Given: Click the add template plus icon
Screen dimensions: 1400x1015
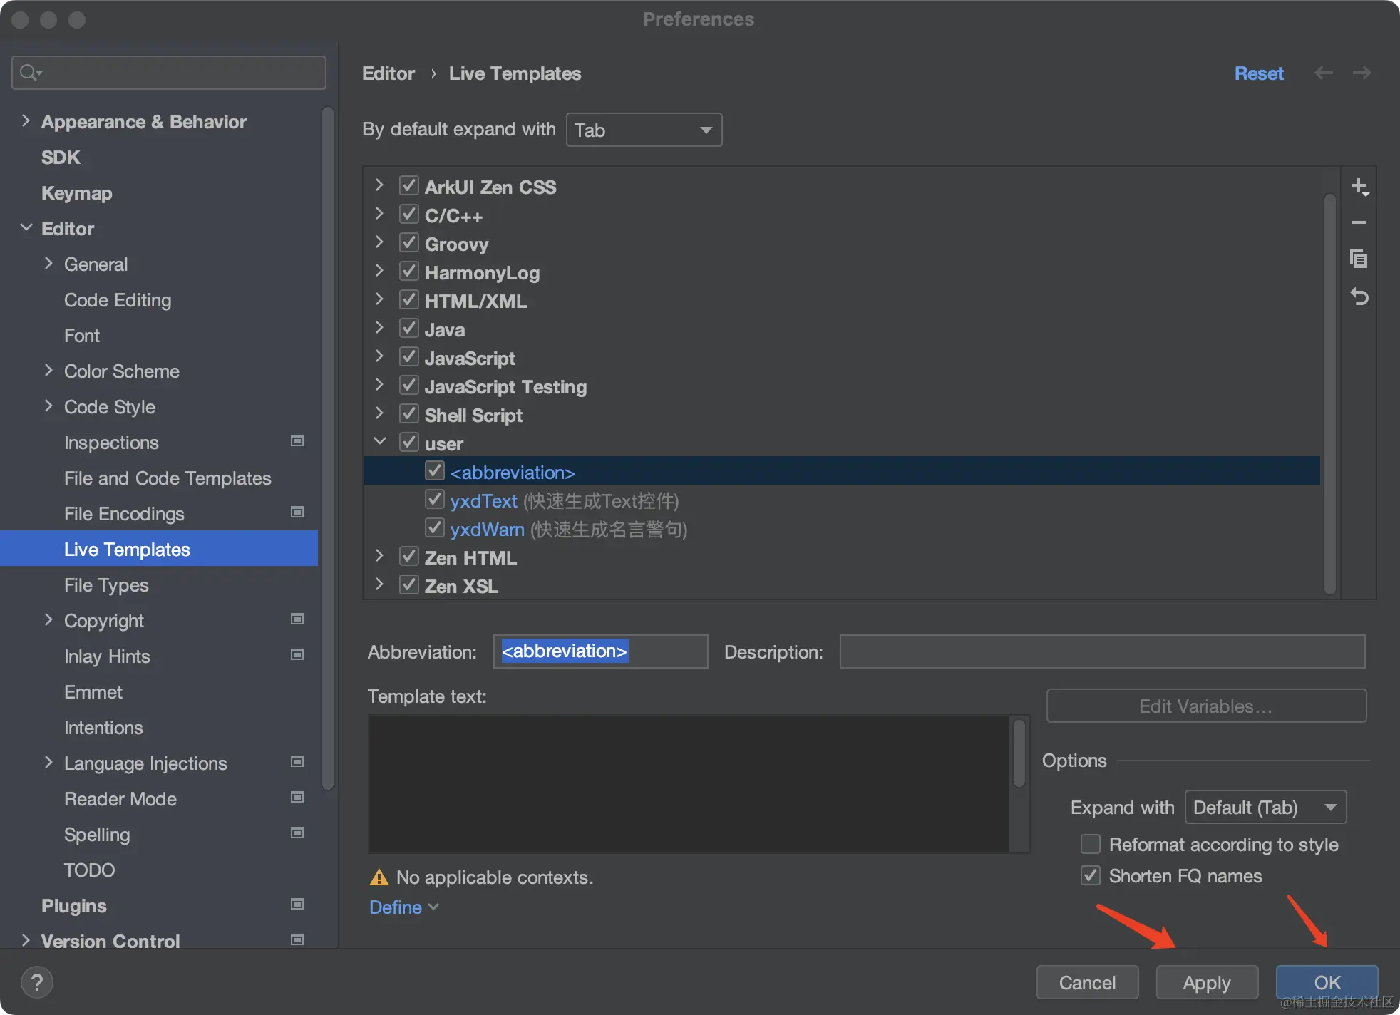Looking at the screenshot, I should pos(1359,187).
